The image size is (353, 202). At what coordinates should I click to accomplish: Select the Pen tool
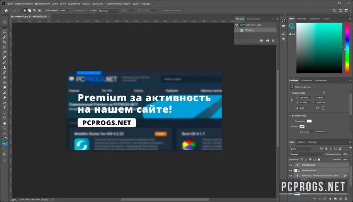(4, 103)
